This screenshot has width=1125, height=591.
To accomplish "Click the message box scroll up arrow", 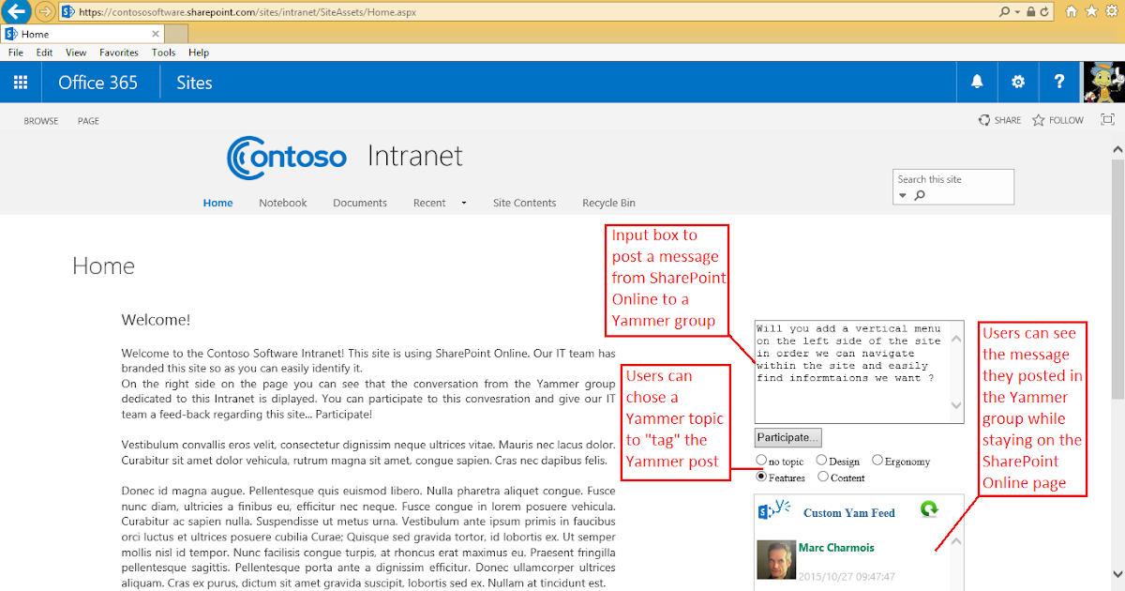I will tap(956, 338).
